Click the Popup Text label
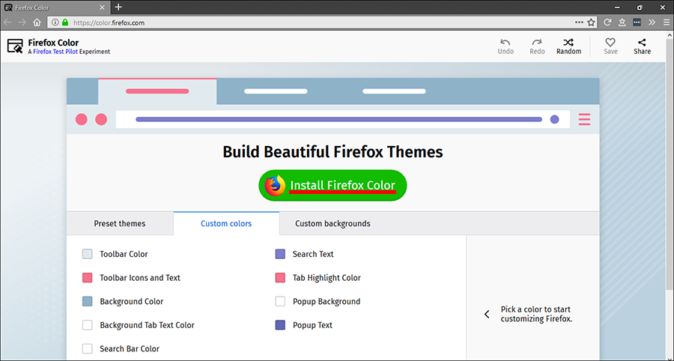Screen dimensions: 674x361 [x=312, y=325]
